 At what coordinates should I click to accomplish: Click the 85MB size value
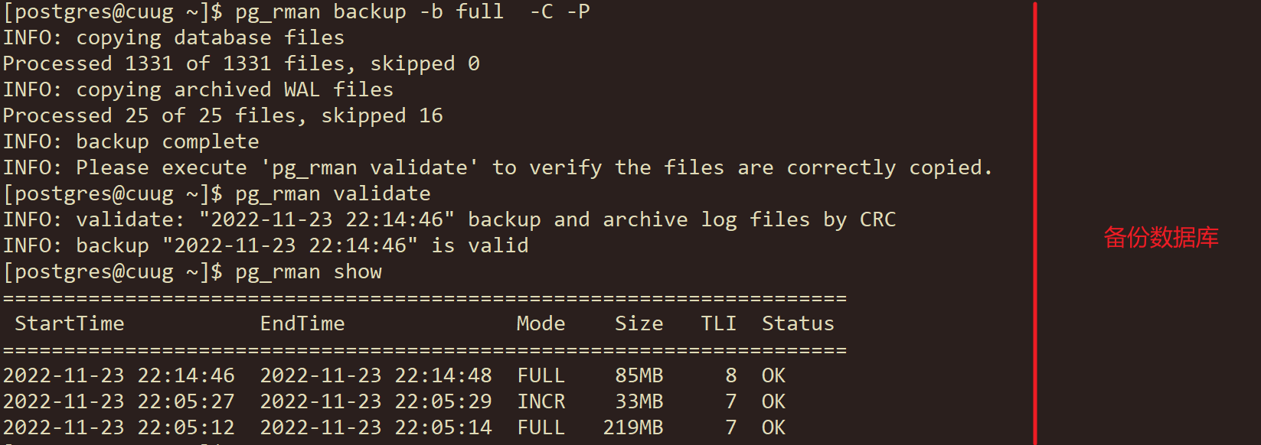click(639, 375)
